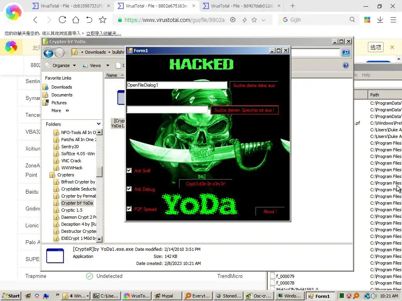Click the search magnifier icon
The width and height of the screenshot is (402, 301).
(352, 20)
